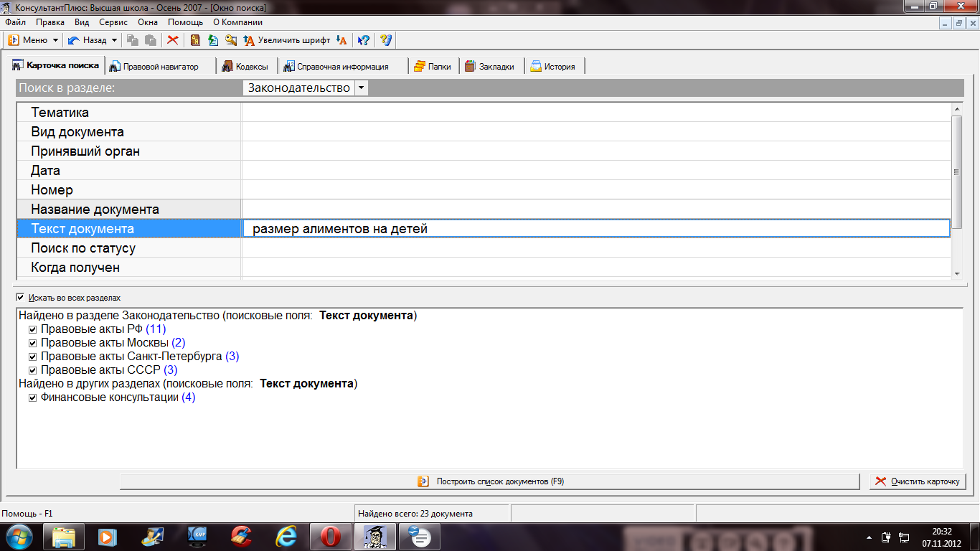This screenshot has width=980, height=551.
Task: Uncheck Правовые акты Москвы checkbox
Action: (x=32, y=343)
